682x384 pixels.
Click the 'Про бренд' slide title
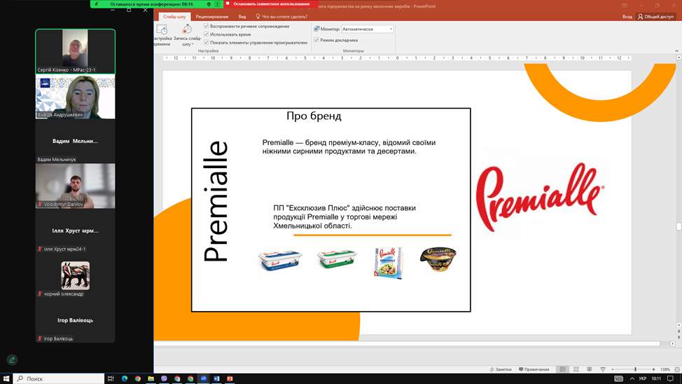(x=314, y=116)
